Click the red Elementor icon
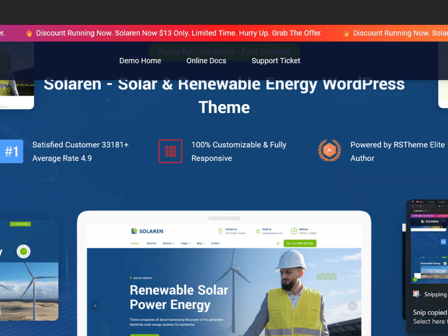Viewport: 448px width, 336px height. [x=170, y=152]
